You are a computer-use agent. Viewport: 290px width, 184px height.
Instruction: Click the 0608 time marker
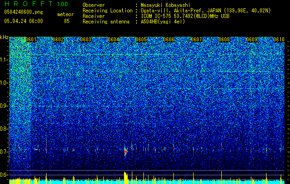[x=224, y=40]
